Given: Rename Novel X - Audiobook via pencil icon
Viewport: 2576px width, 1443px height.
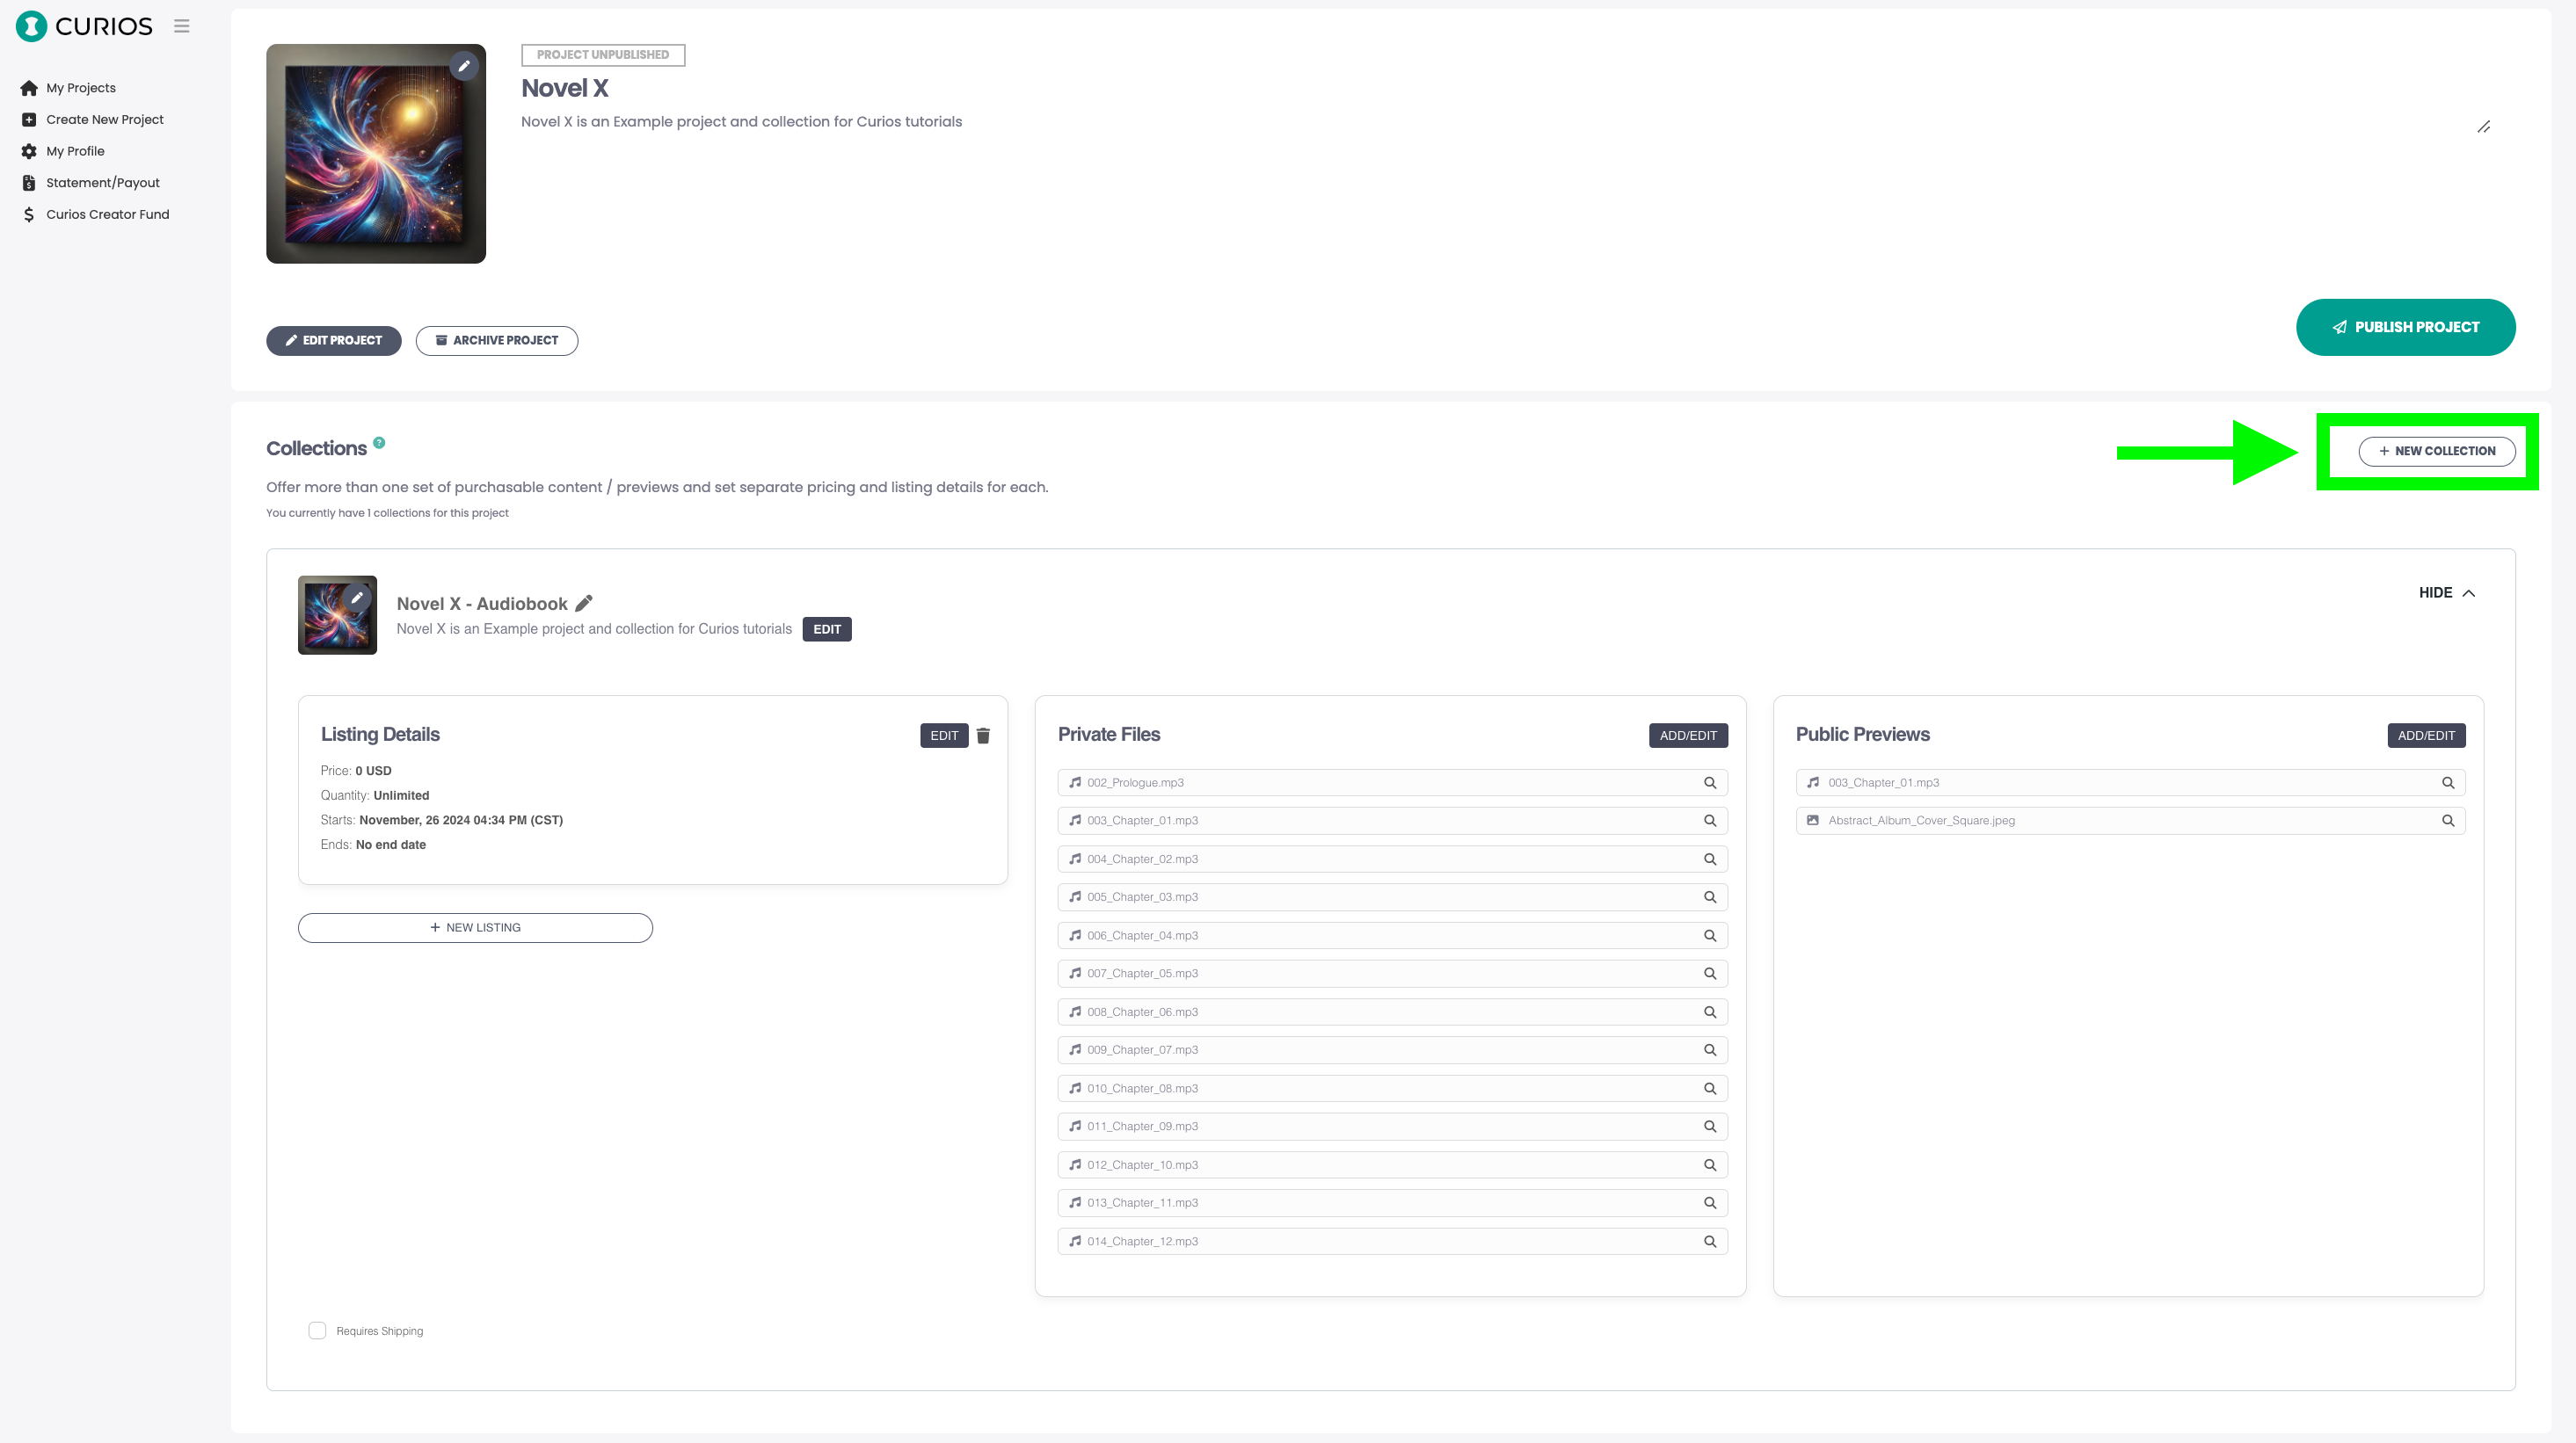Looking at the screenshot, I should 584,603.
